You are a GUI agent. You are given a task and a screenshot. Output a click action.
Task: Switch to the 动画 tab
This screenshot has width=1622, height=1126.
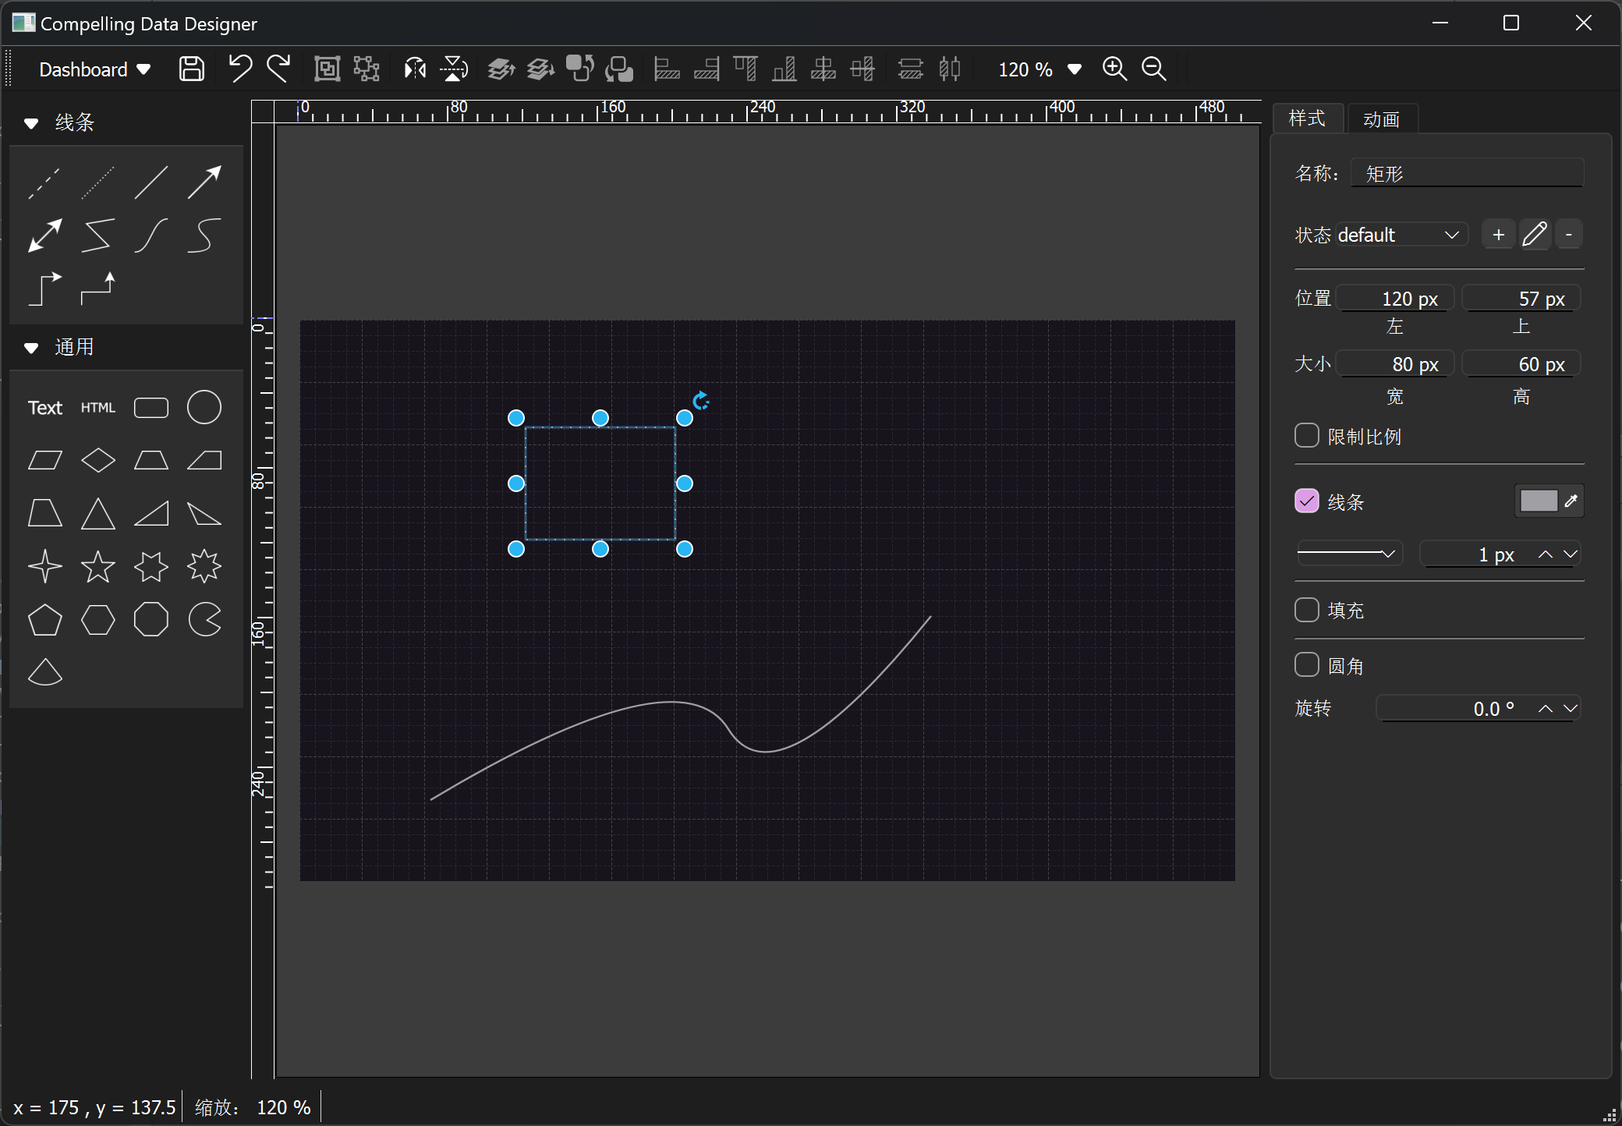click(x=1381, y=119)
